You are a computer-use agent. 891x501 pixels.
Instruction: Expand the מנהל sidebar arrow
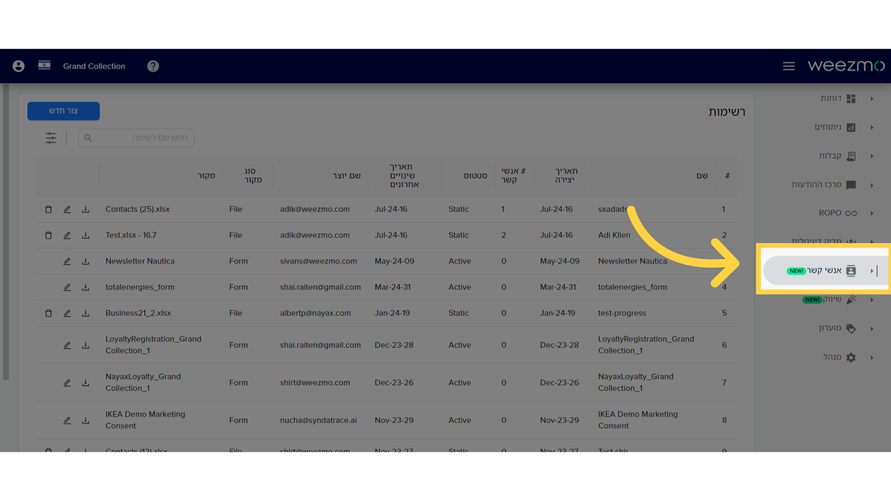coord(872,357)
